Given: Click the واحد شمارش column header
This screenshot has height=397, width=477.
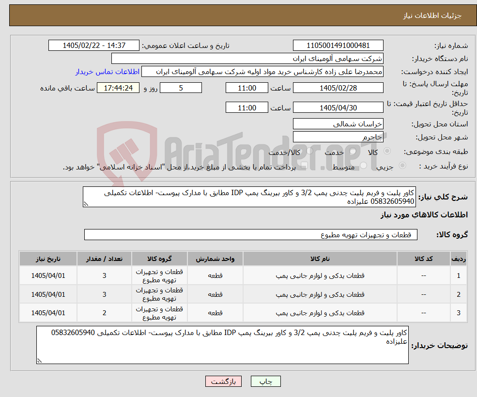Looking at the screenshot, I should coord(215,259).
